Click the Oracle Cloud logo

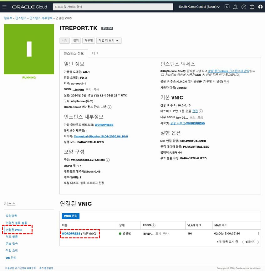29,7
